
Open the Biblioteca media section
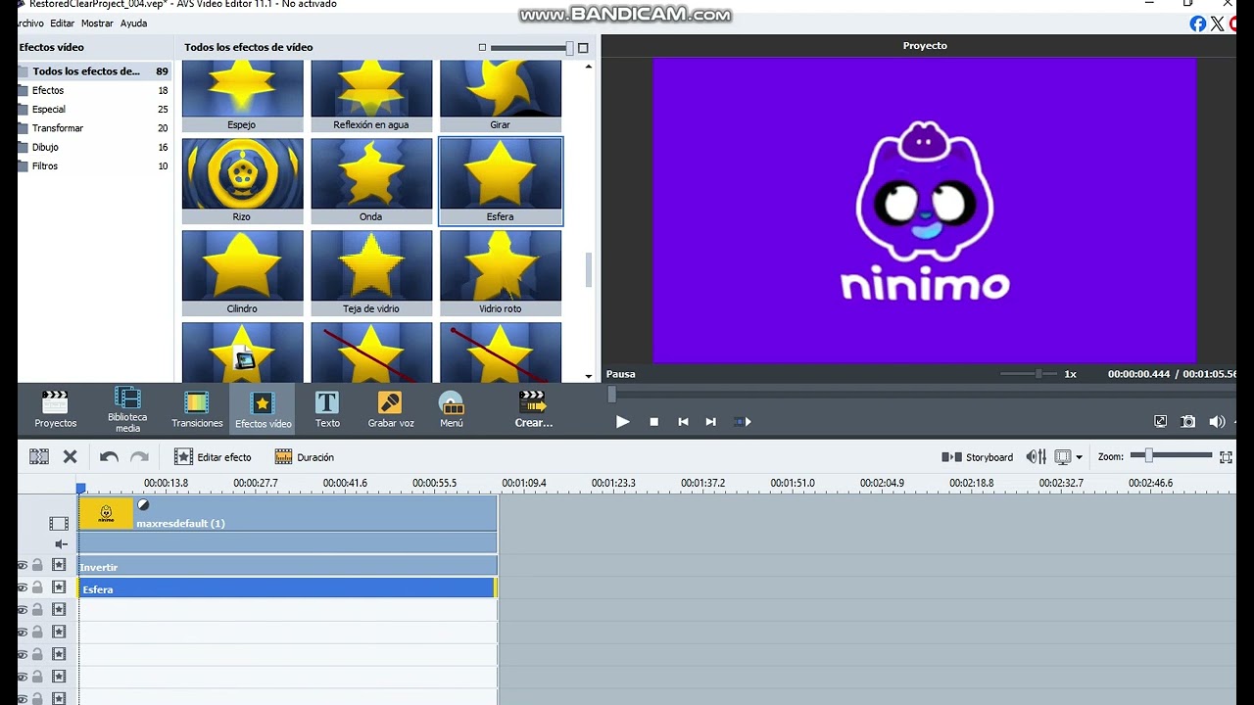click(127, 409)
